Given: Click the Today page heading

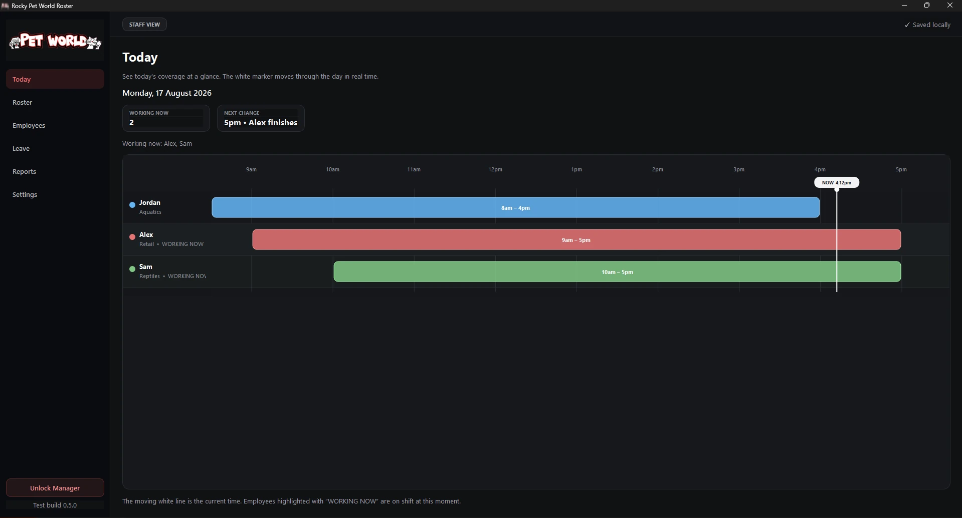Looking at the screenshot, I should tap(140, 57).
